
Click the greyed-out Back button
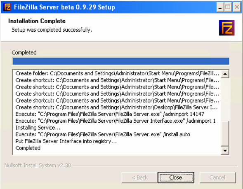[x=139, y=177]
